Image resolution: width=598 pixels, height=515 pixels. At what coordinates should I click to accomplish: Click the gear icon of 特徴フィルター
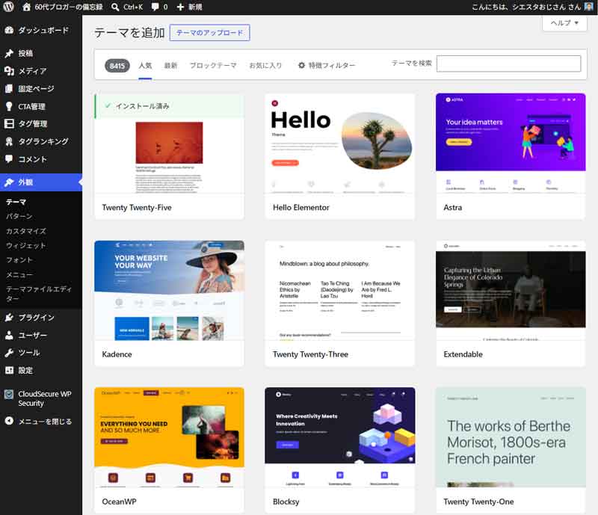301,65
